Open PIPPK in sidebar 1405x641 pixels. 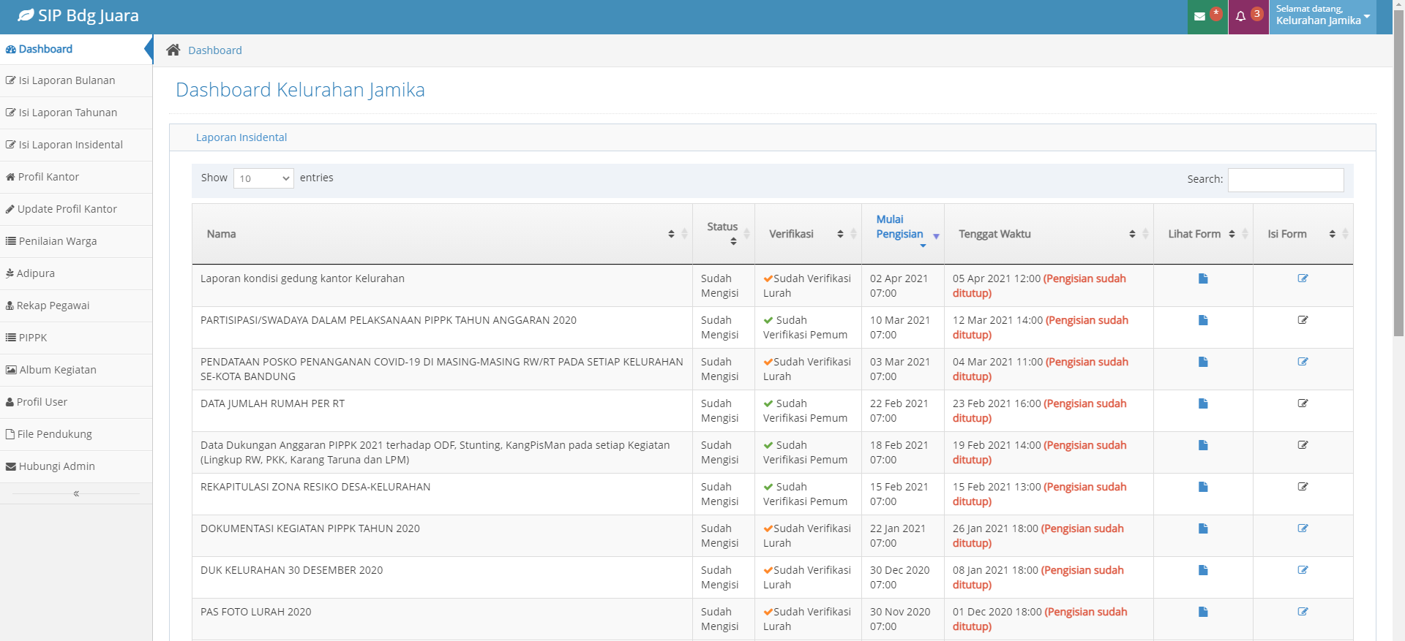click(76, 338)
